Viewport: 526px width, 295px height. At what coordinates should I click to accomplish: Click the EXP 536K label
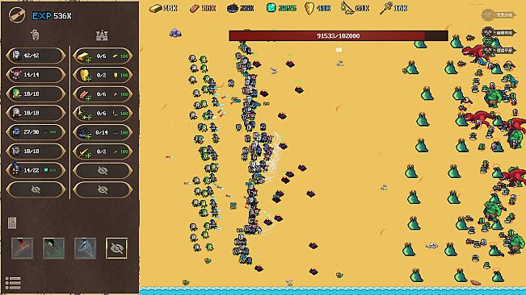point(52,16)
